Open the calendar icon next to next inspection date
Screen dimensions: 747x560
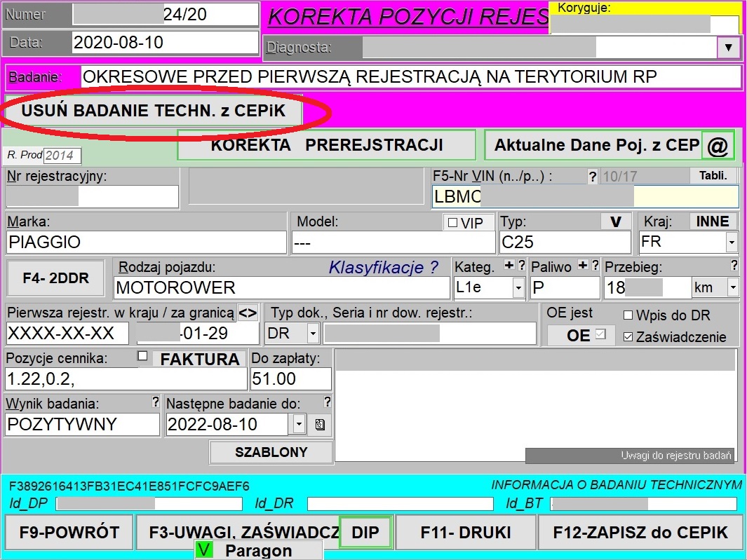(x=320, y=424)
